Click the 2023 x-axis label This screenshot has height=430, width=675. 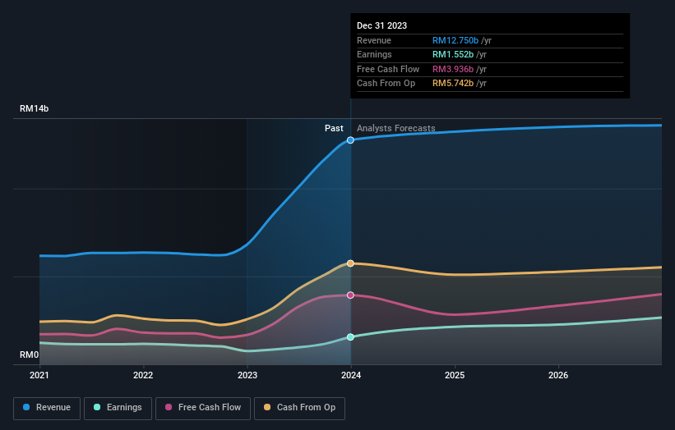[247, 375]
